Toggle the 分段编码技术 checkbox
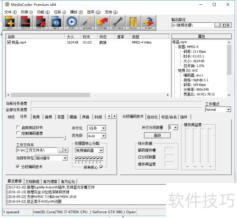The image size is (237, 218). pos(18,166)
